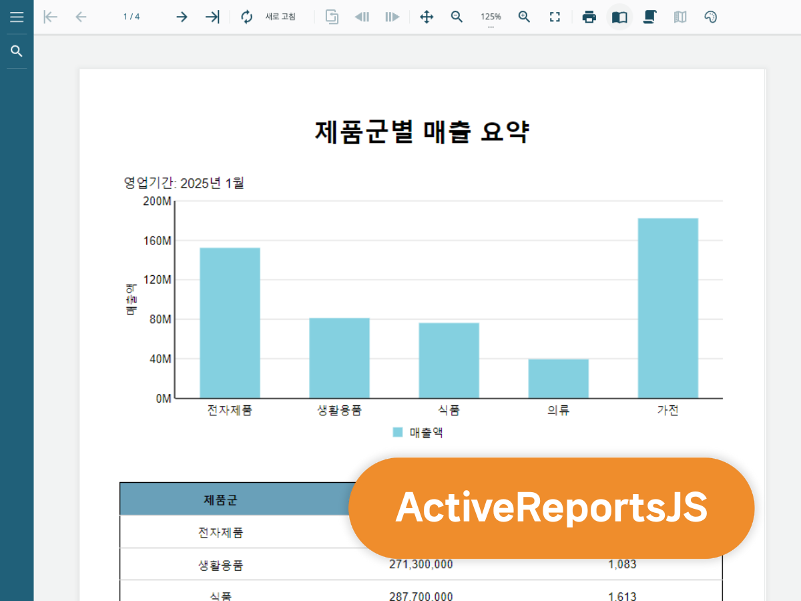
Task: Go to the next page
Action: pyautogui.click(x=182, y=17)
